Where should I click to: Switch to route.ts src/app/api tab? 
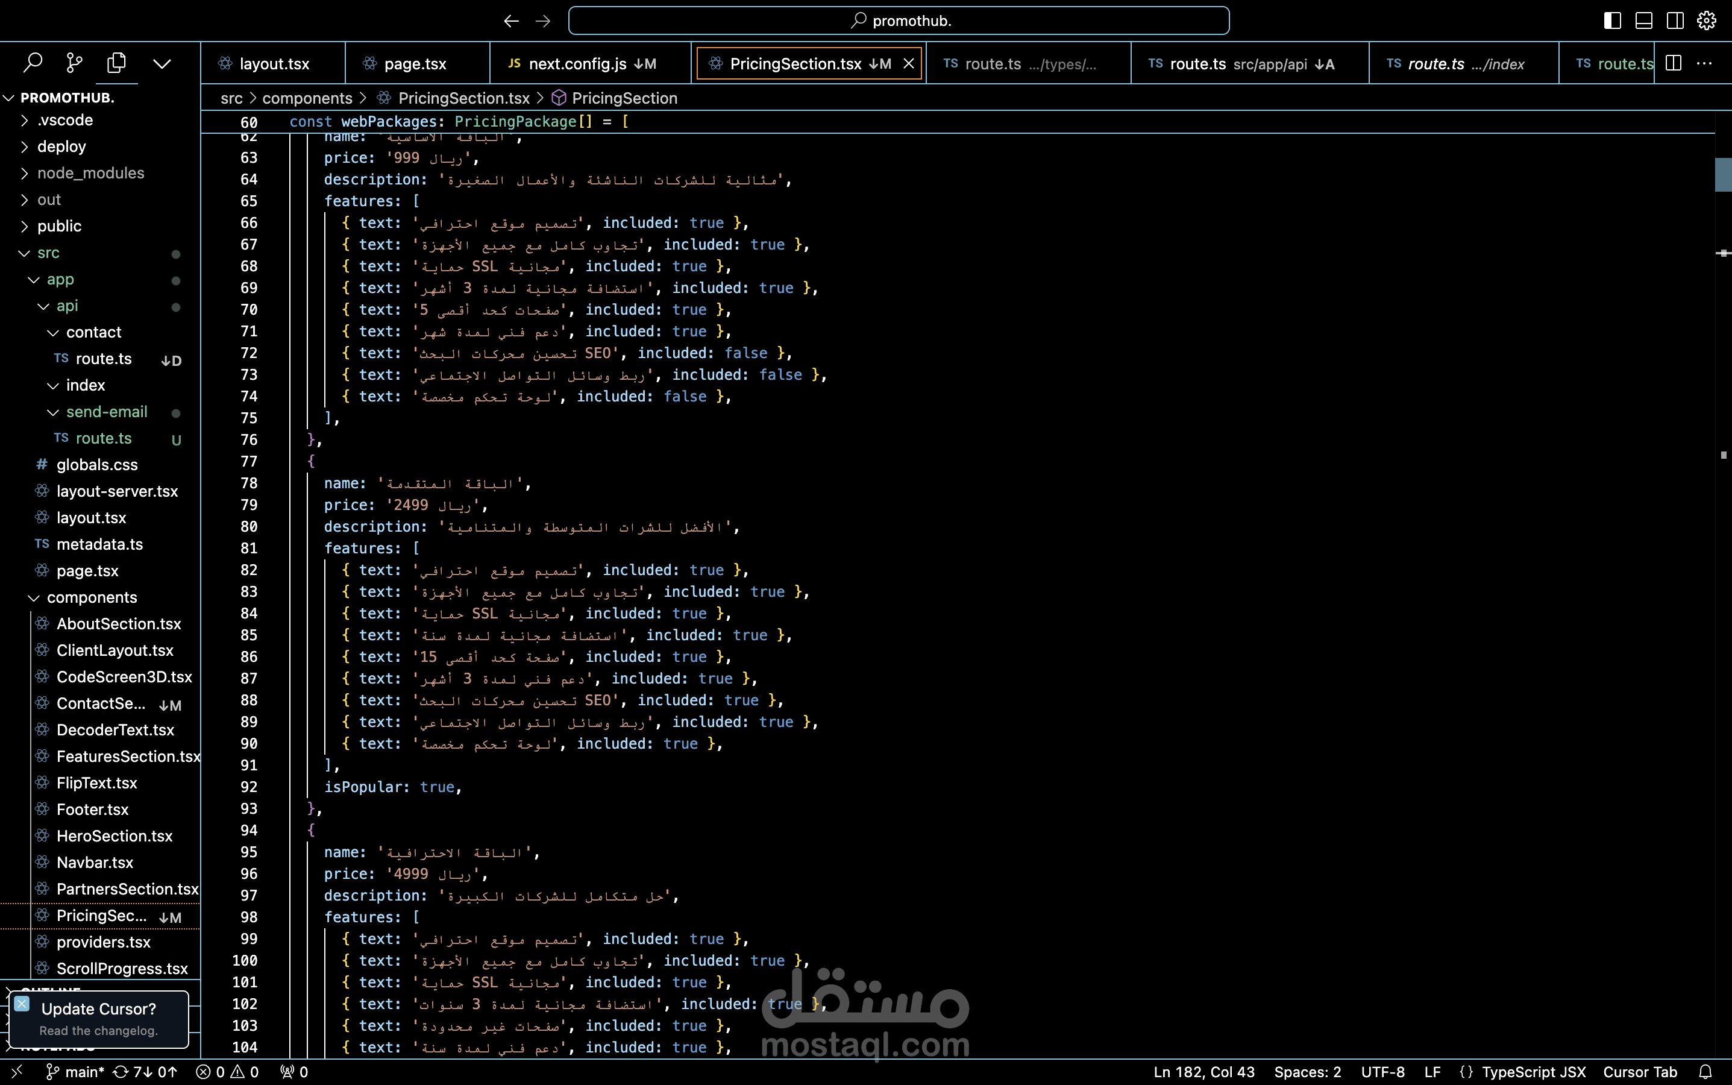[1250, 64]
